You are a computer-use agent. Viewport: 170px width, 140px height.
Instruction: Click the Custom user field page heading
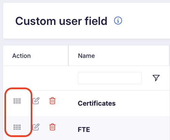(61, 21)
